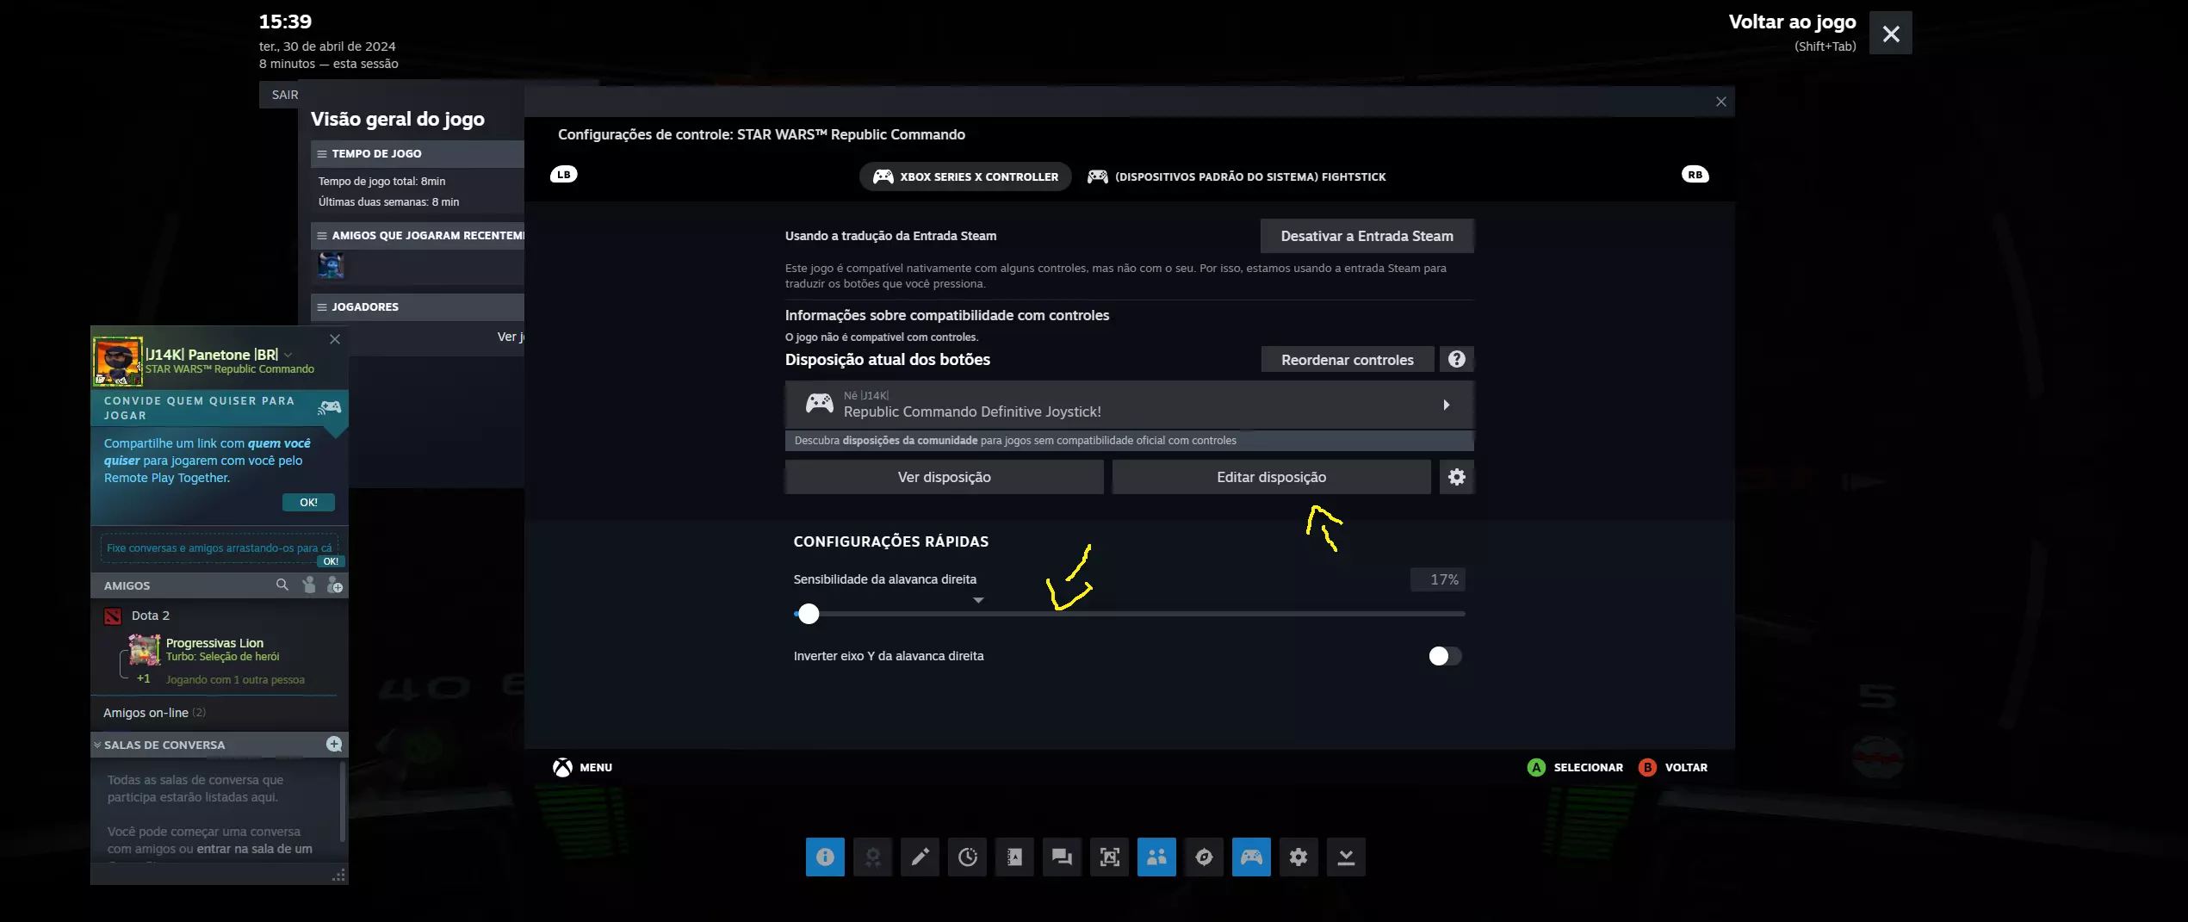Click the Dota 2 game icon in friends list
The width and height of the screenshot is (2188, 922).
pos(113,616)
